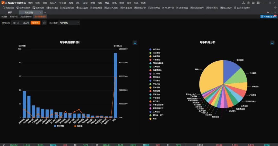Toggle 南方基金 in pie legend
The height and width of the screenshot is (146, 278).
click(x=155, y=49)
